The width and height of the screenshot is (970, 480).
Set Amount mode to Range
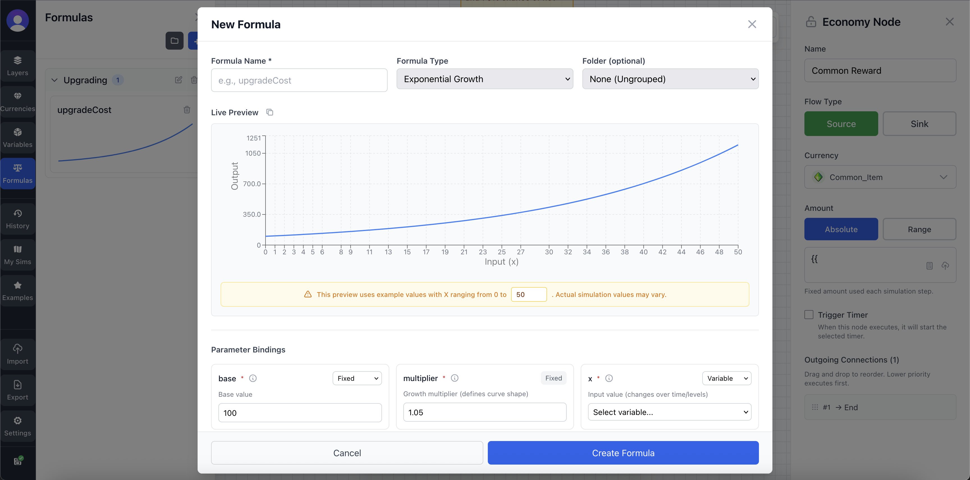pos(919,229)
